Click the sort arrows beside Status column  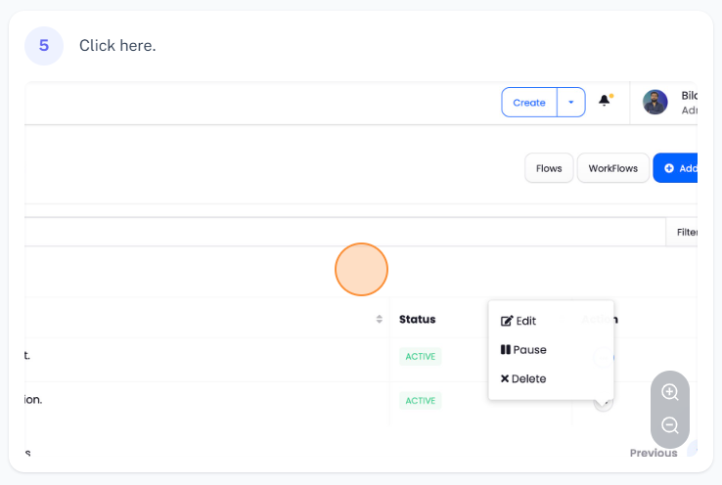point(380,320)
